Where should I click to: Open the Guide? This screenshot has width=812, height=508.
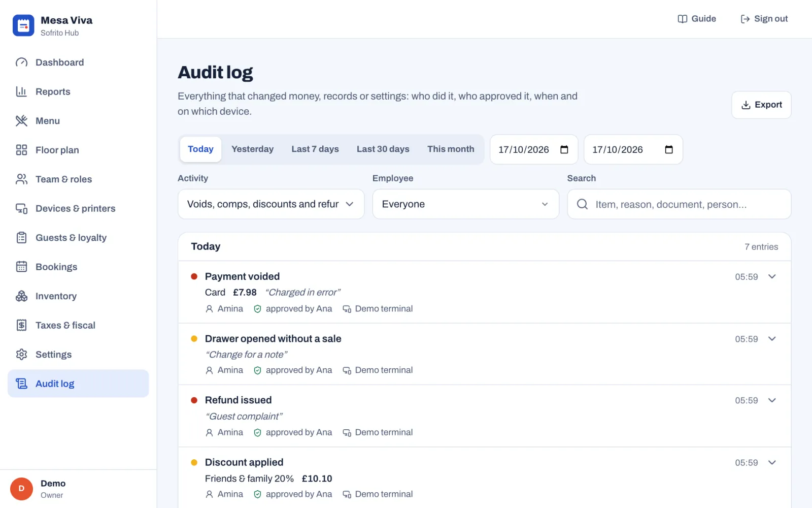point(697,19)
